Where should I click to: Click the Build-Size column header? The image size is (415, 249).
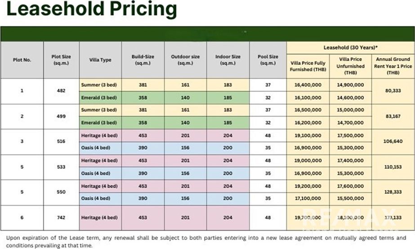click(143, 60)
